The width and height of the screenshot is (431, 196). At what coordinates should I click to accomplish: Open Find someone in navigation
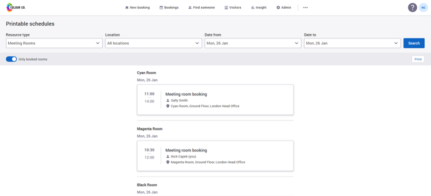pos(202,8)
